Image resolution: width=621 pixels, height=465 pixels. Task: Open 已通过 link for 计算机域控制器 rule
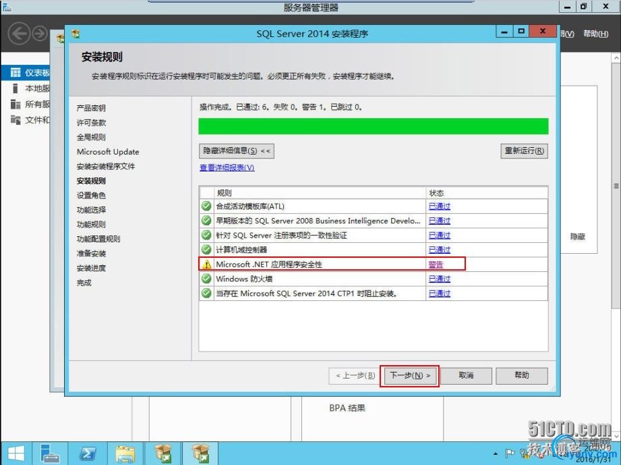point(440,250)
